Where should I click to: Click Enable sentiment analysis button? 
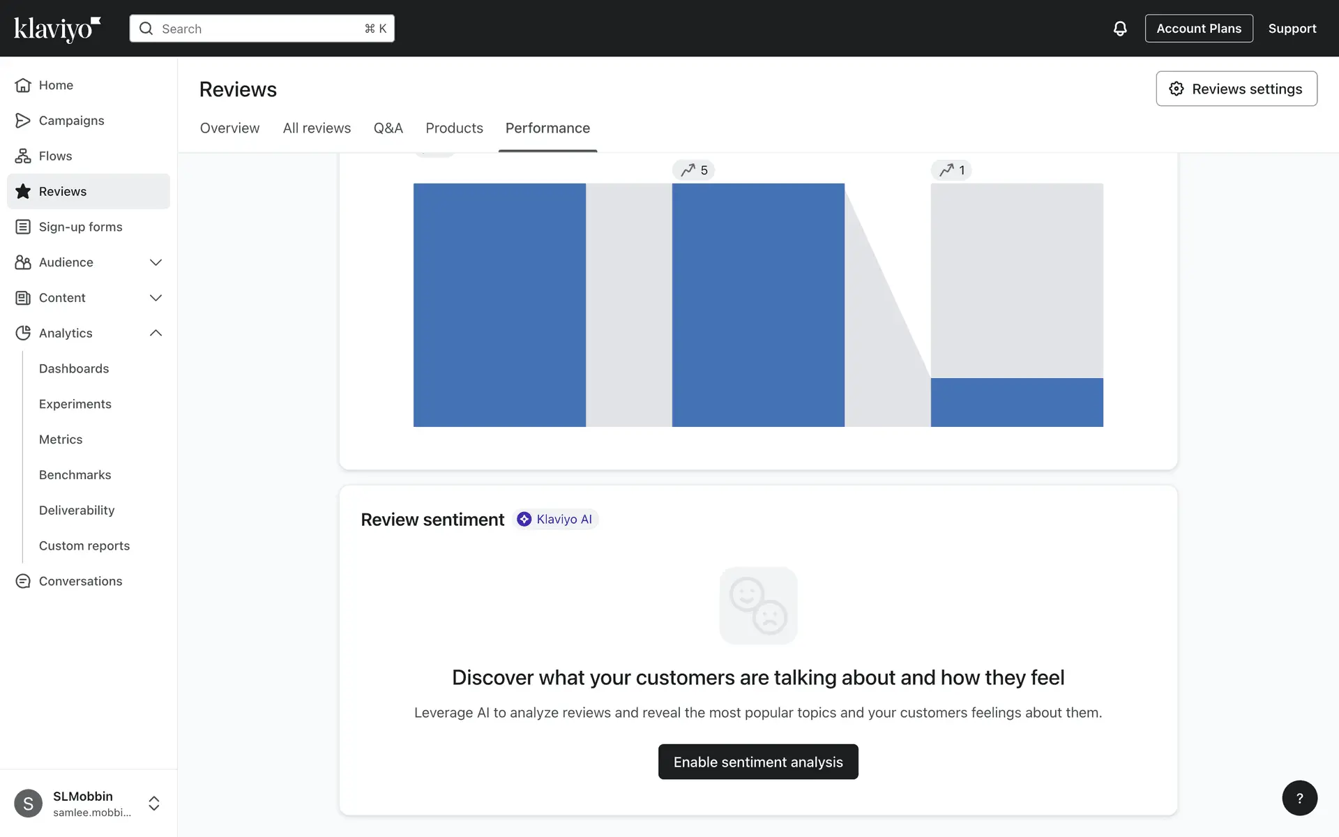click(758, 762)
